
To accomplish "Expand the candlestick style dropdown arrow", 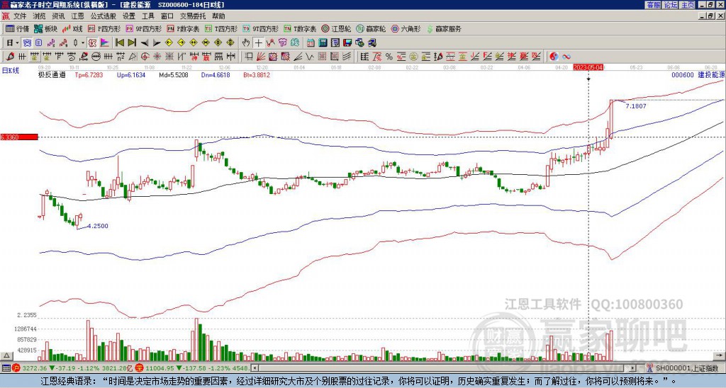I will click(83, 43).
